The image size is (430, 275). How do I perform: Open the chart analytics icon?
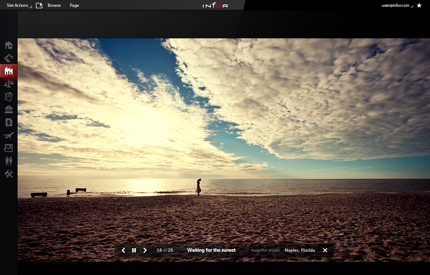9,148
